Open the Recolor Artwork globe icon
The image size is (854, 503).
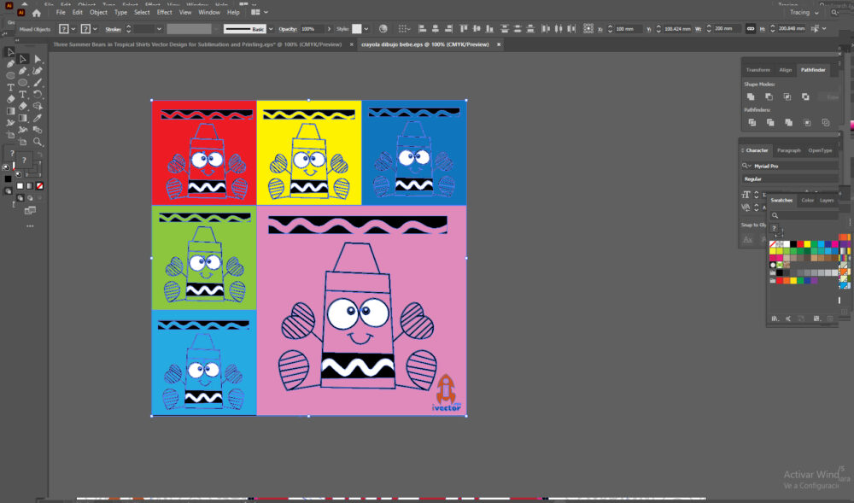[x=383, y=29]
